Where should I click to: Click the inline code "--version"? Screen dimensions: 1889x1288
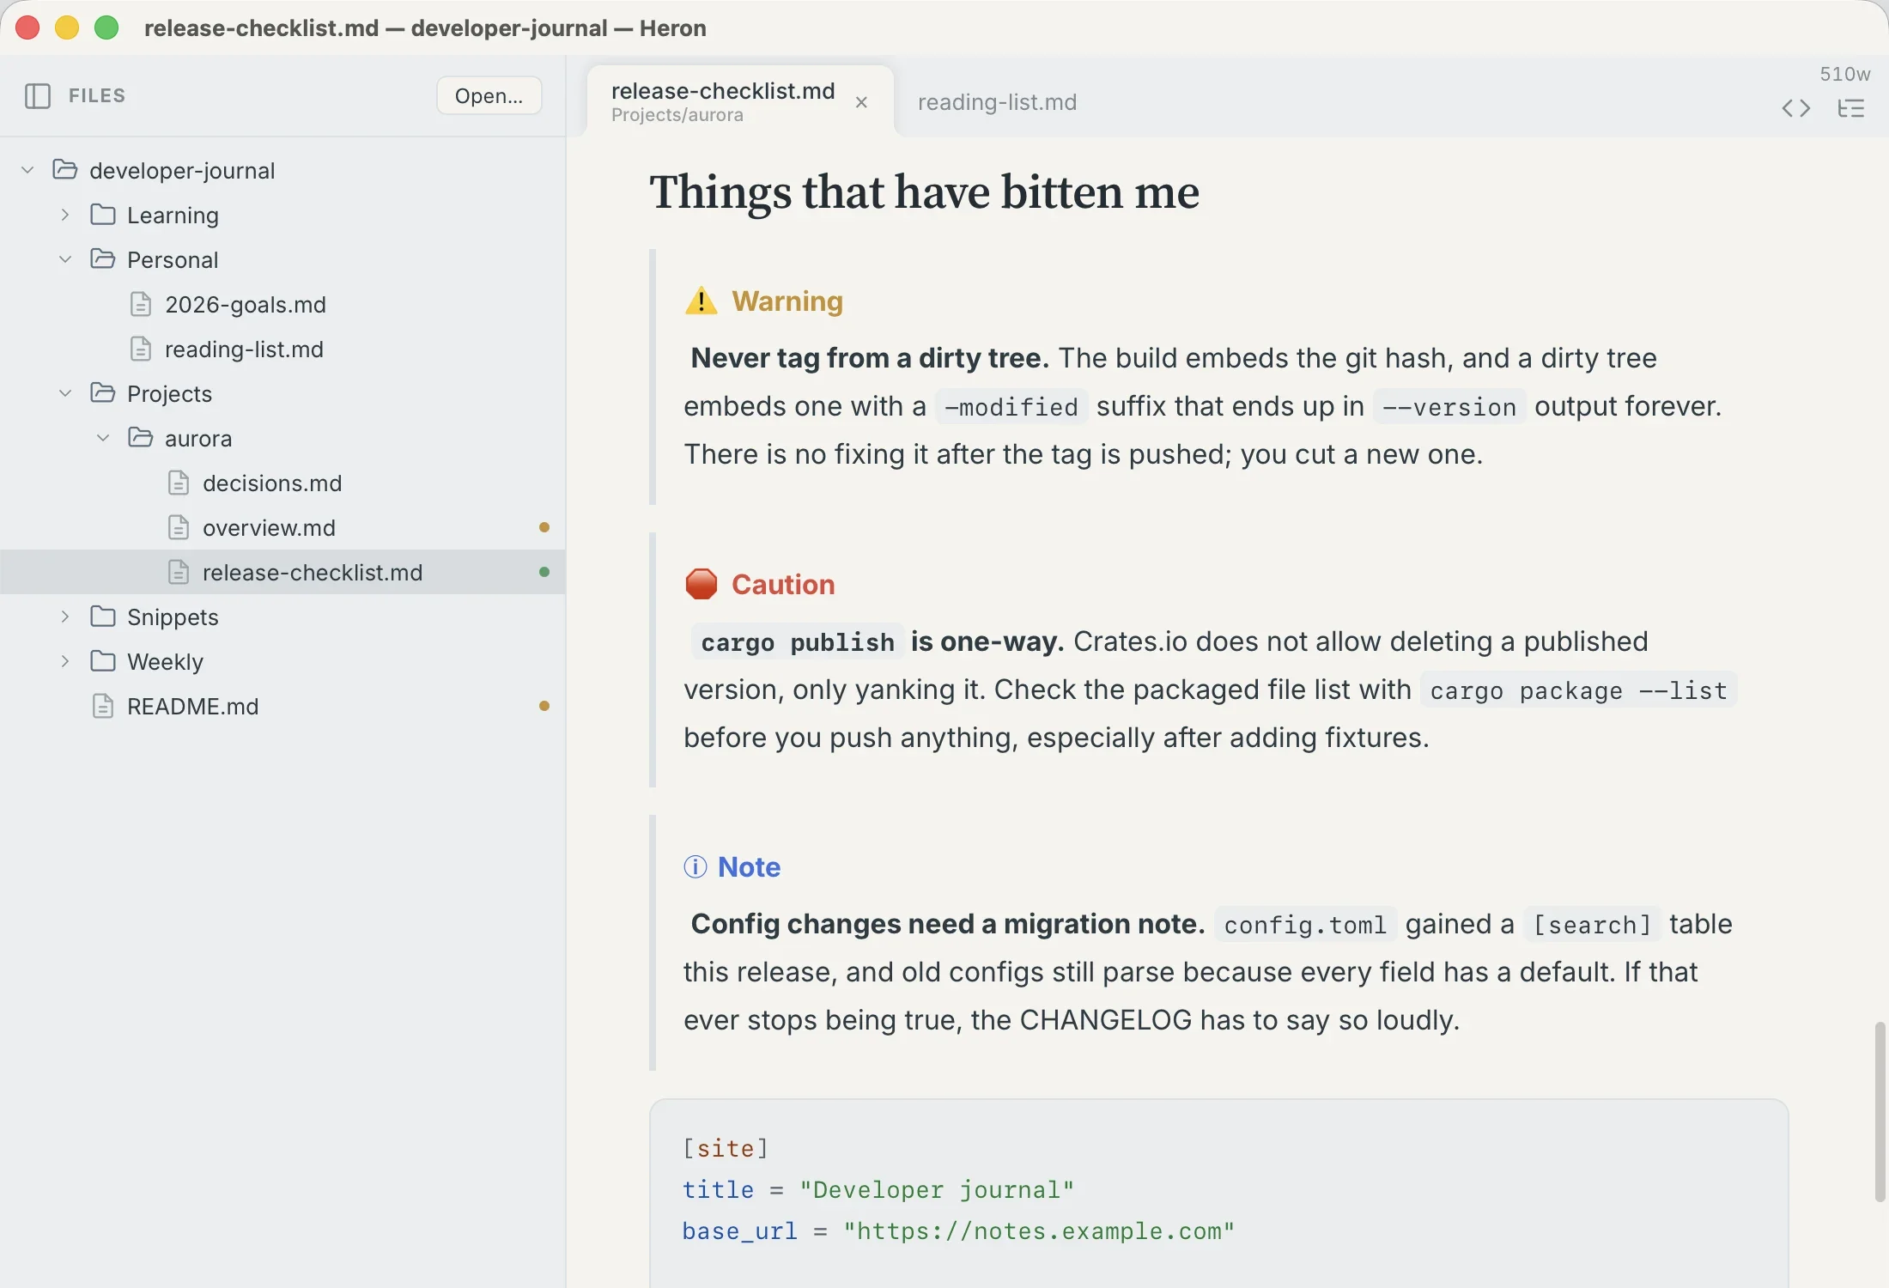click(x=1449, y=406)
